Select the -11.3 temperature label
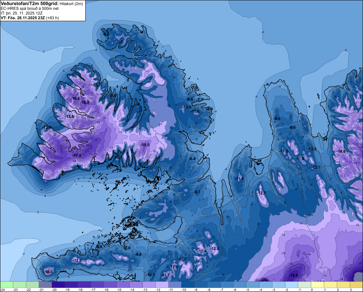The image size is (363, 292). pyautogui.click(x=284, y=151)
